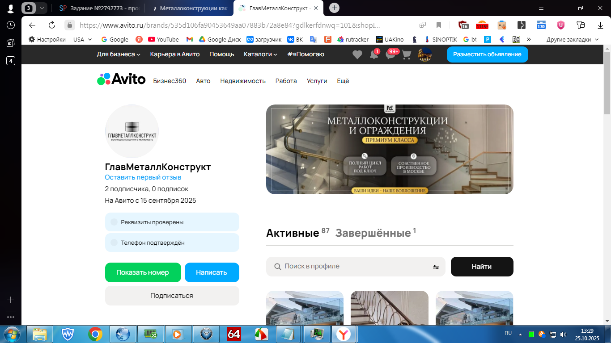
Task: Open the browser history clock in sidebar
Action: coord(11,25)
